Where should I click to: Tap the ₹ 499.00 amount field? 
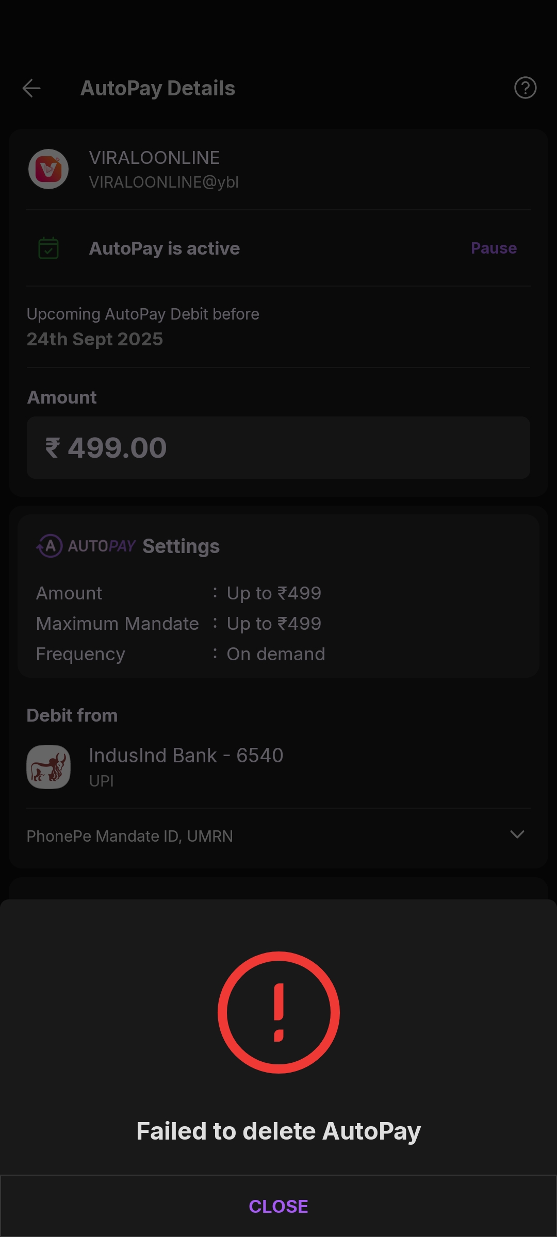point(278,447)
